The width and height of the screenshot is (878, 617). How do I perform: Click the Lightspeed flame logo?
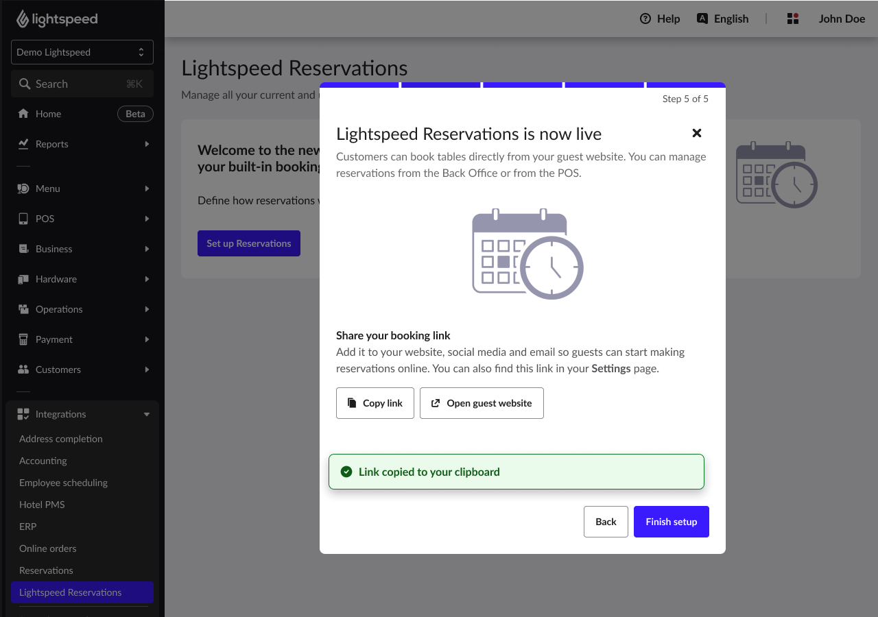[x=23, y=19]
